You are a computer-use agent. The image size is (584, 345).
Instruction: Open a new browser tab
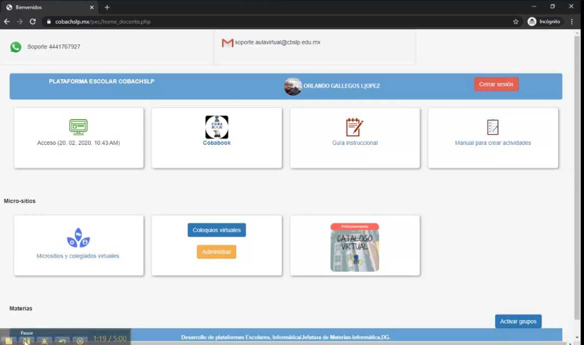107,8
